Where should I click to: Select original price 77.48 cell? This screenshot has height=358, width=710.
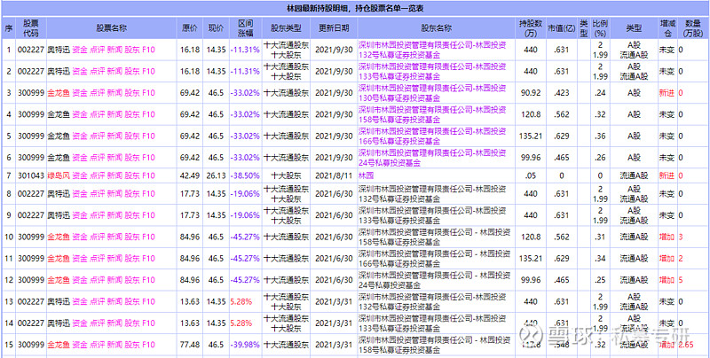point(190,345)
